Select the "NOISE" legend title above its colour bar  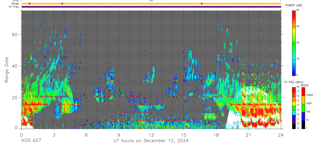click(304, 85)
